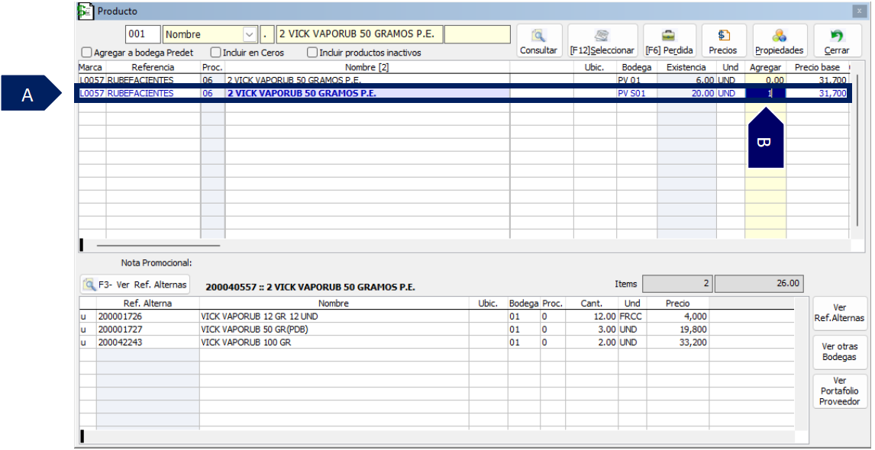Click the Producto window title icon
875x450 pixels.
click(85, 11)
